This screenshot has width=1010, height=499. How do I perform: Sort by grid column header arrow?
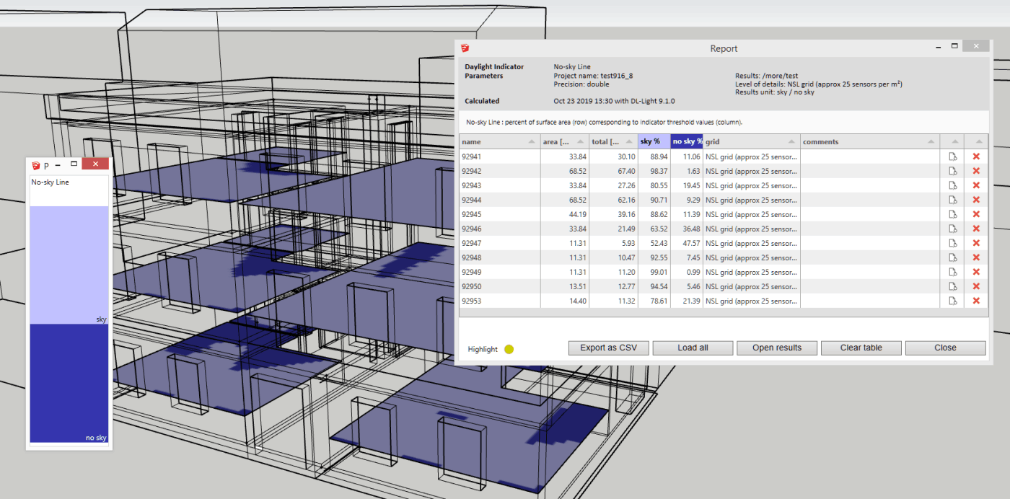[791, 141]
